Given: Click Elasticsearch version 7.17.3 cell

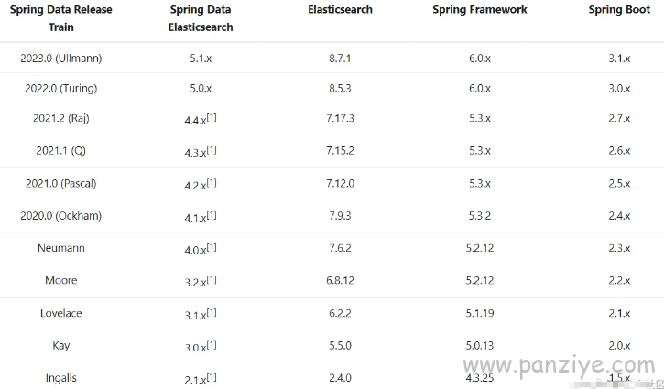Looking at the screenshot, I should (x=340, y=118).
